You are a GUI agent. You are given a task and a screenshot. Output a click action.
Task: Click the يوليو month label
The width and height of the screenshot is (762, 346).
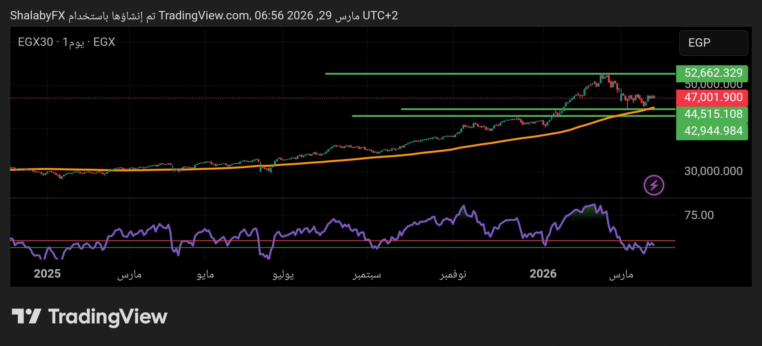[x=283, y=274]
